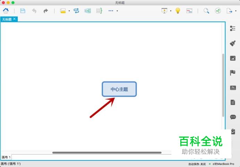Open the themes panel
The image size is (240, 167).
pos(233,88)
